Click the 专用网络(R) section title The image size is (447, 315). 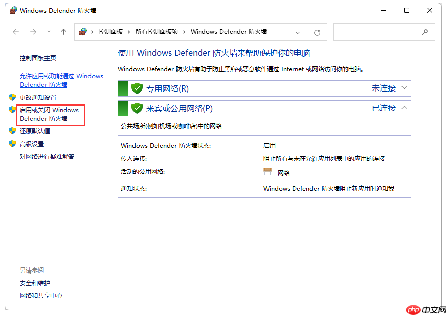click(167, 88)
